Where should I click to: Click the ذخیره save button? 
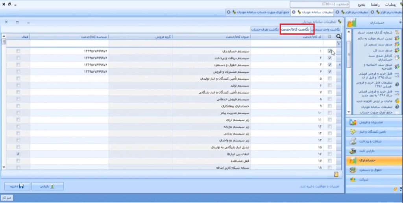click(x=17, y=187)
